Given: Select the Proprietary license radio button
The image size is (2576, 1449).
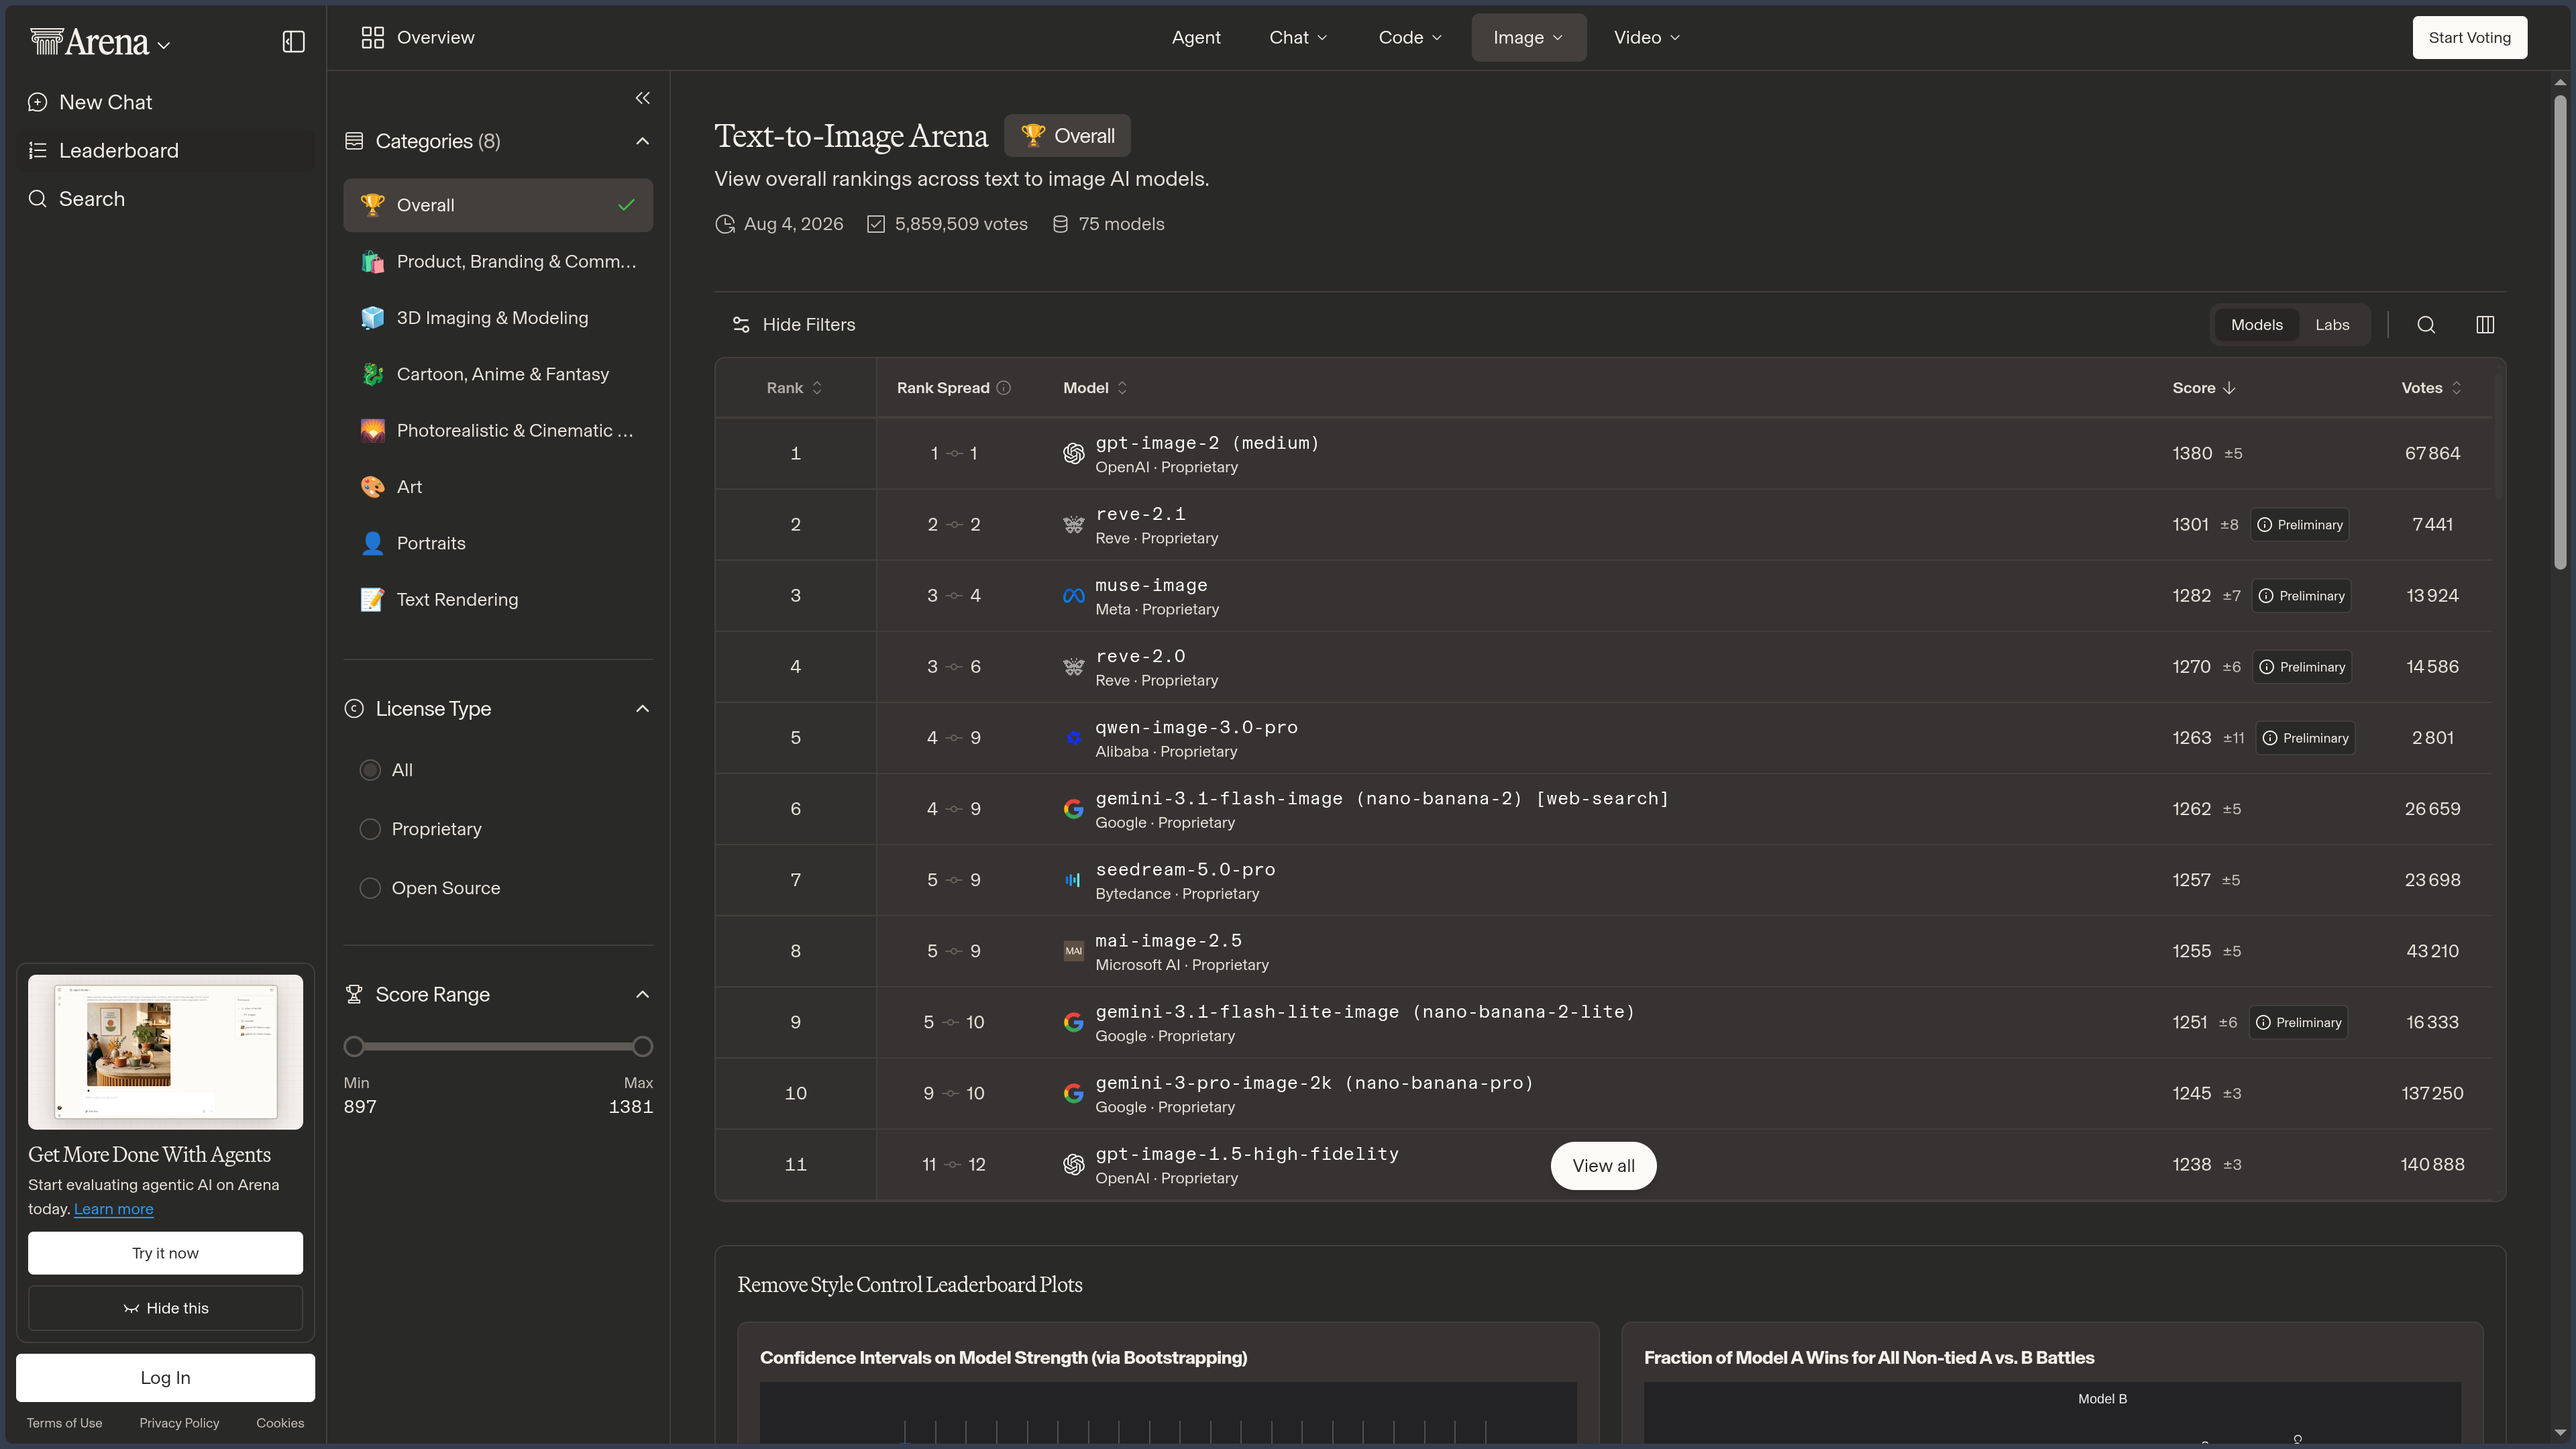Looking at the screenshot, I should tap(370, 829).
